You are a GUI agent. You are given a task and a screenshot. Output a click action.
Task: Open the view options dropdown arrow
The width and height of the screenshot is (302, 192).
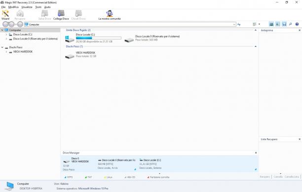coord(259,24)
